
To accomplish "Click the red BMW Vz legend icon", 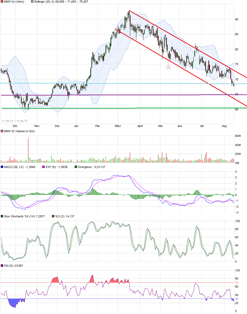I will tap(2, 2).
